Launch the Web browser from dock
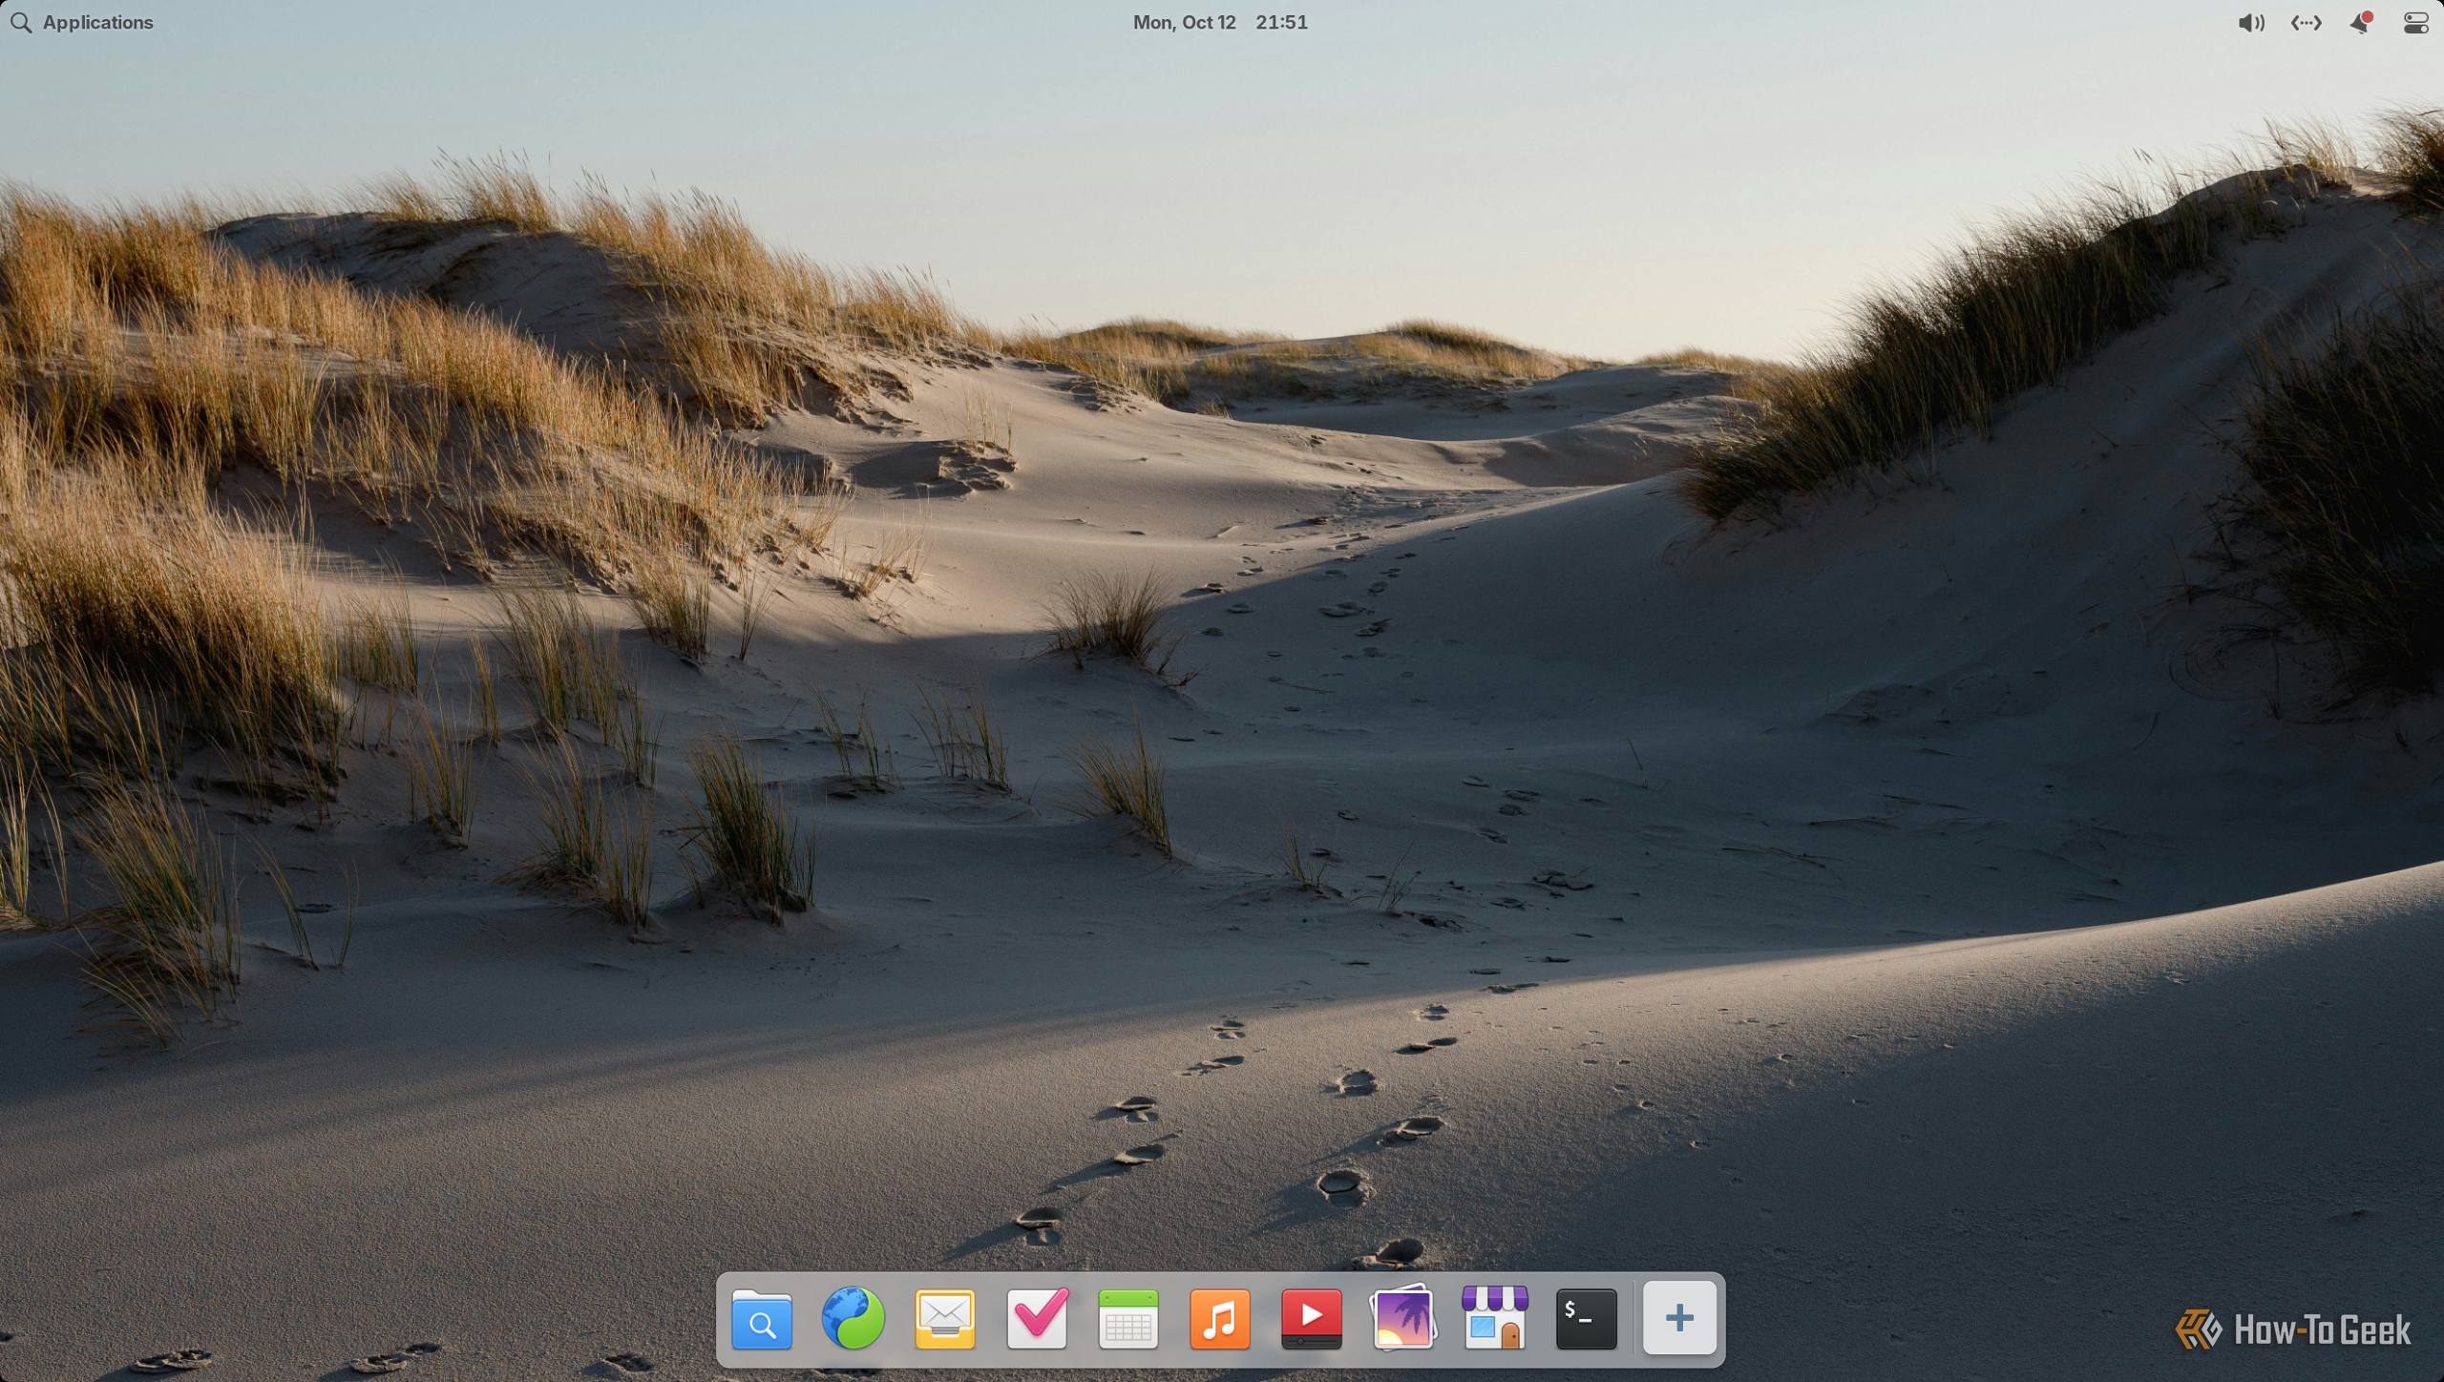Viewport: 2444px width, 1382px height. coord(853,1319)
